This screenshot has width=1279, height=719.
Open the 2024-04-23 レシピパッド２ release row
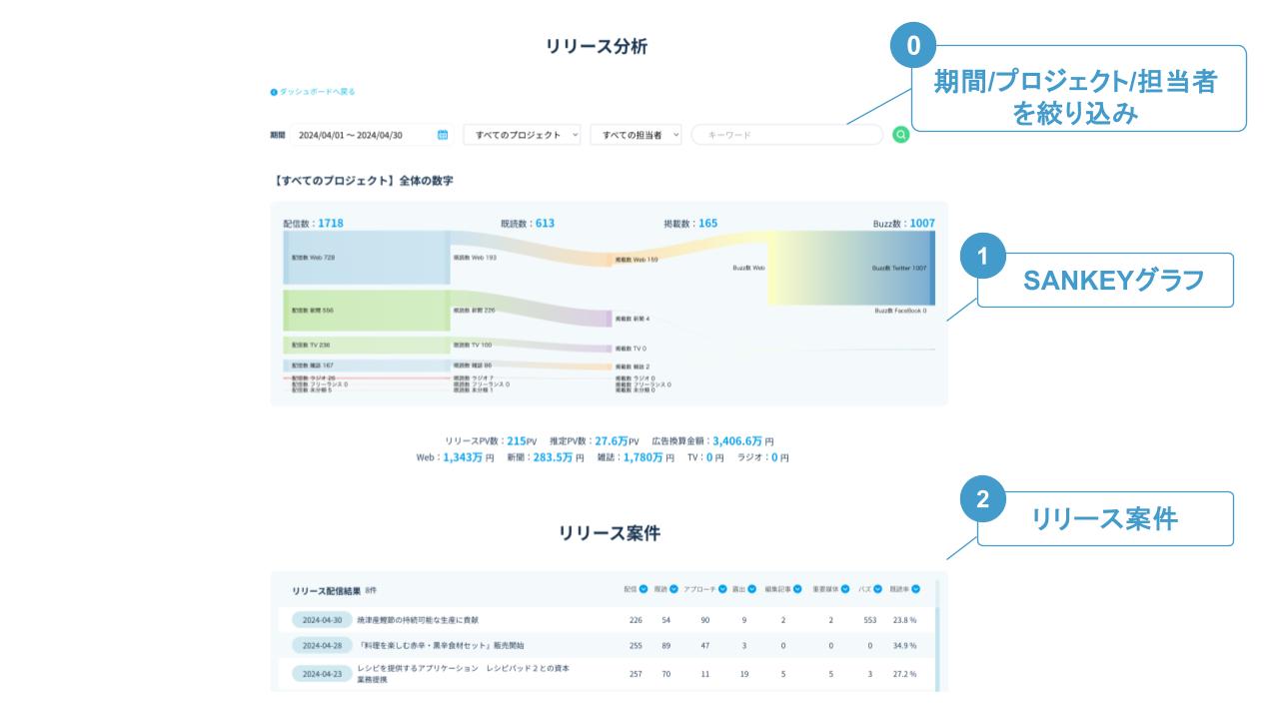tap(470, 673)
